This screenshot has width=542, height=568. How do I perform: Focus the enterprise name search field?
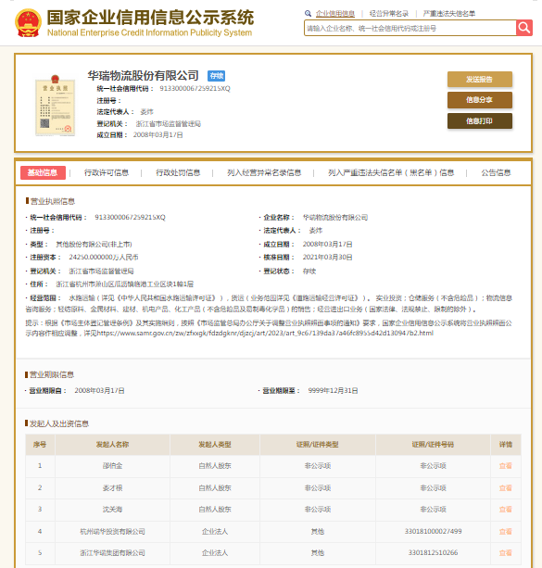[x=410, y=28]
